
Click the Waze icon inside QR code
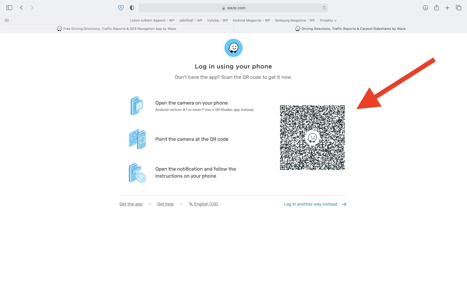(312, 138)
